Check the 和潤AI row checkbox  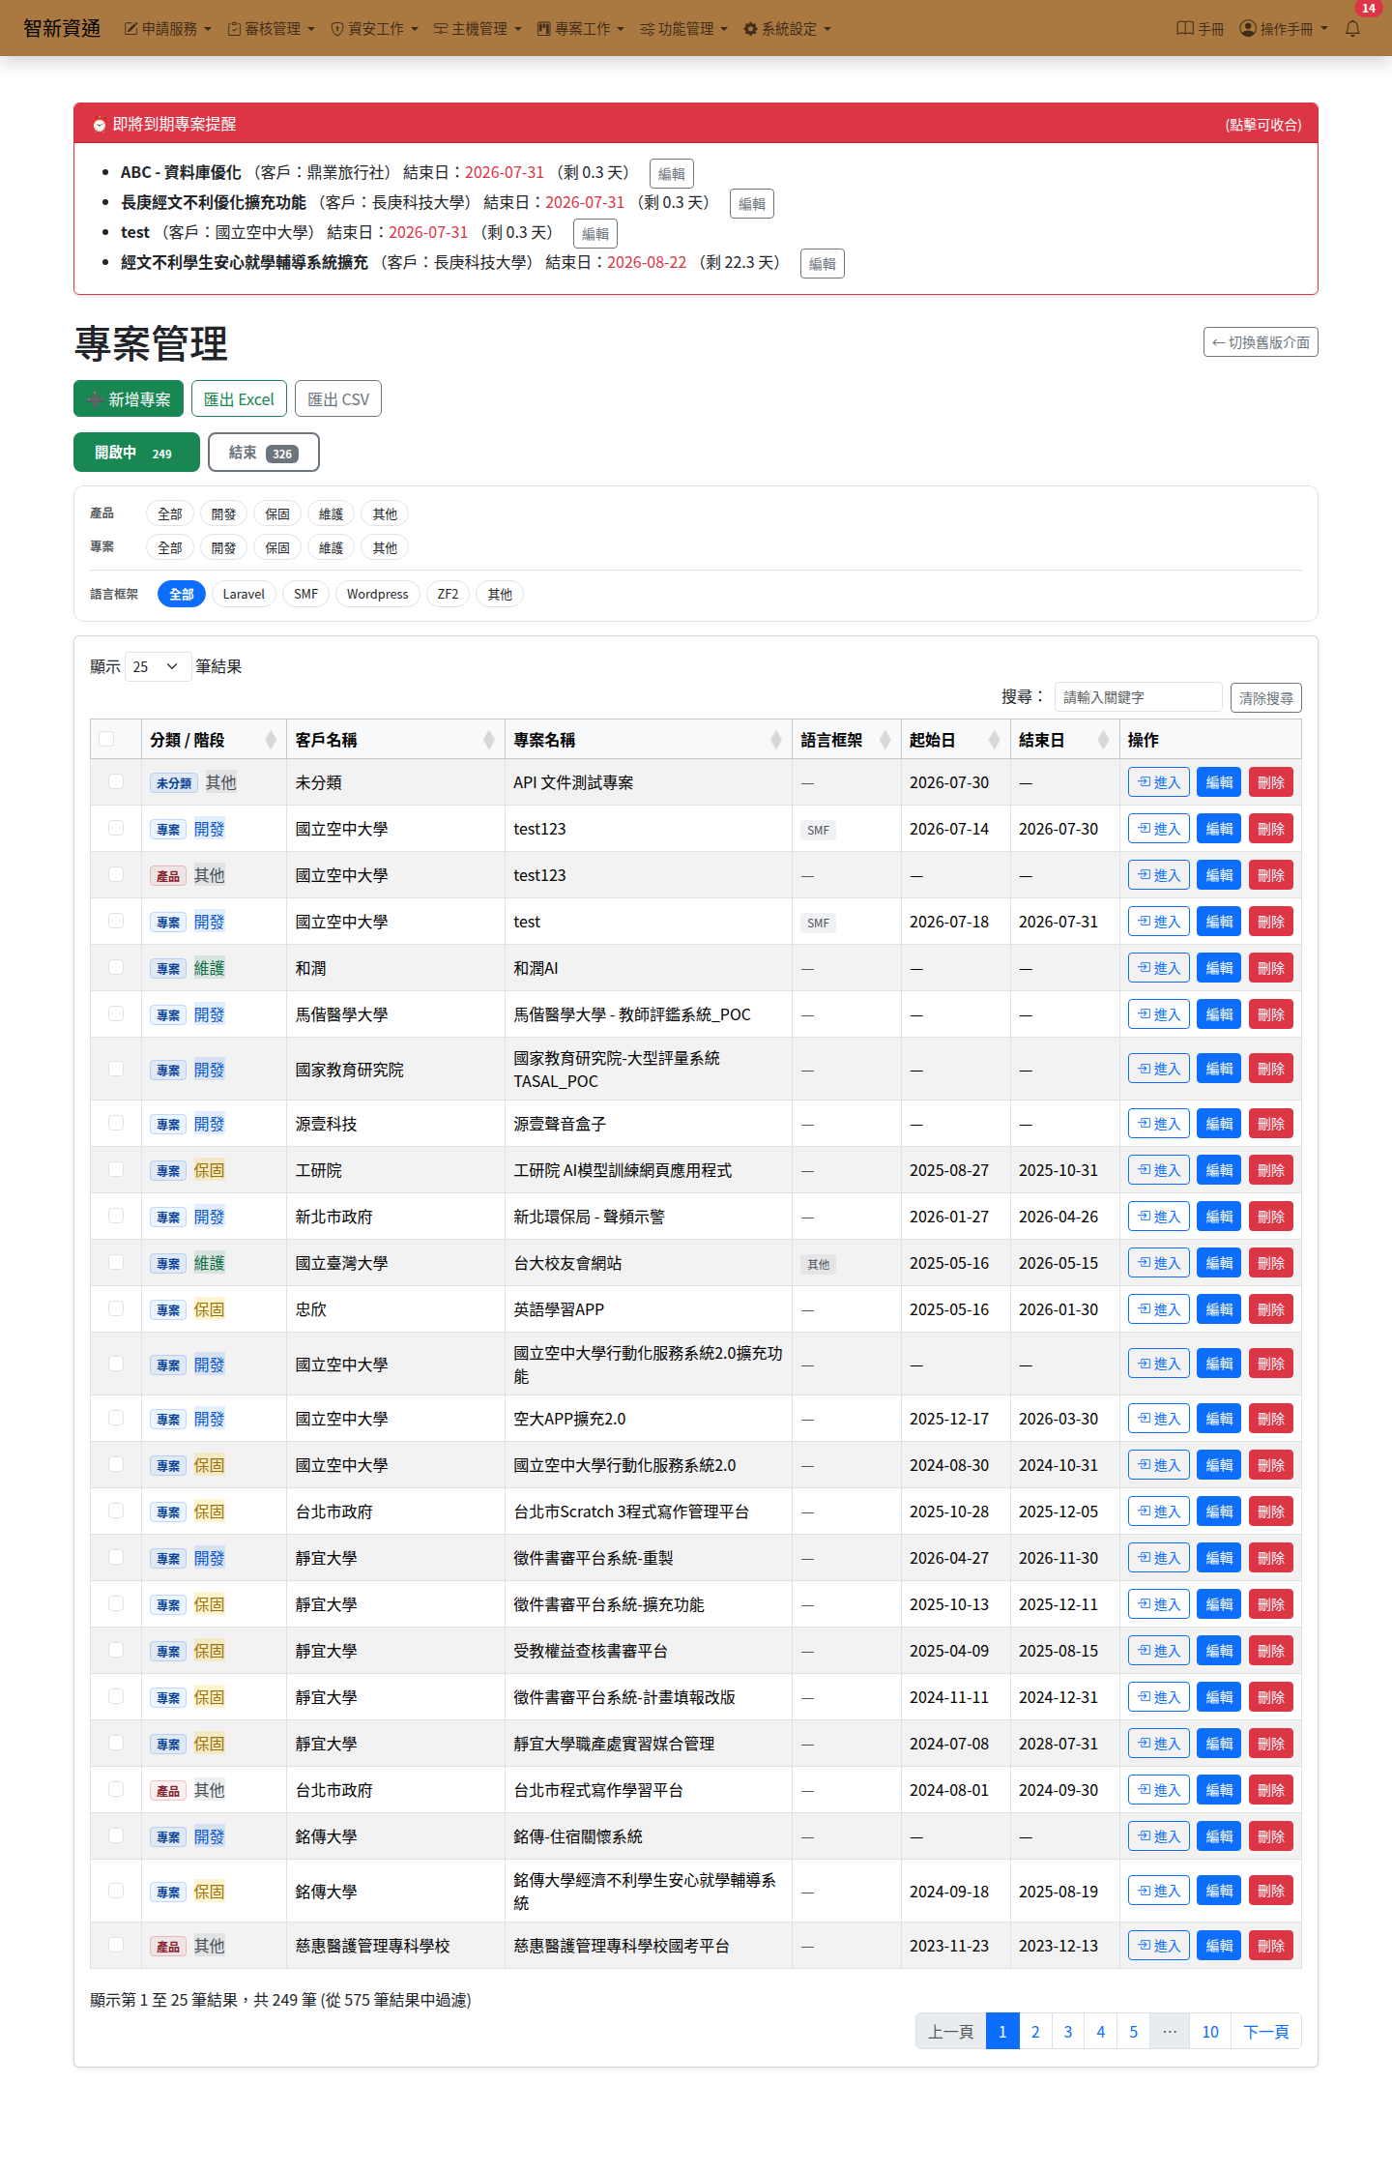[116, 967]
